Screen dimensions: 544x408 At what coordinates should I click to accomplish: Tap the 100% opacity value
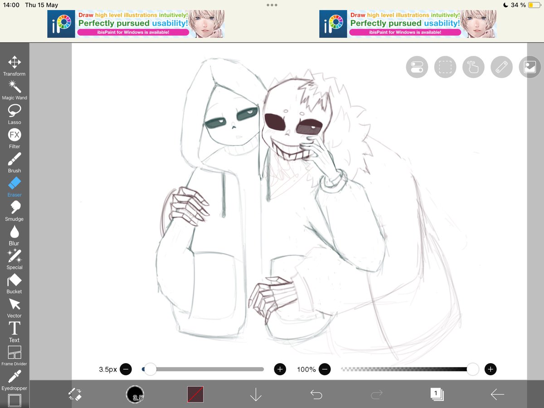[306, 369]
